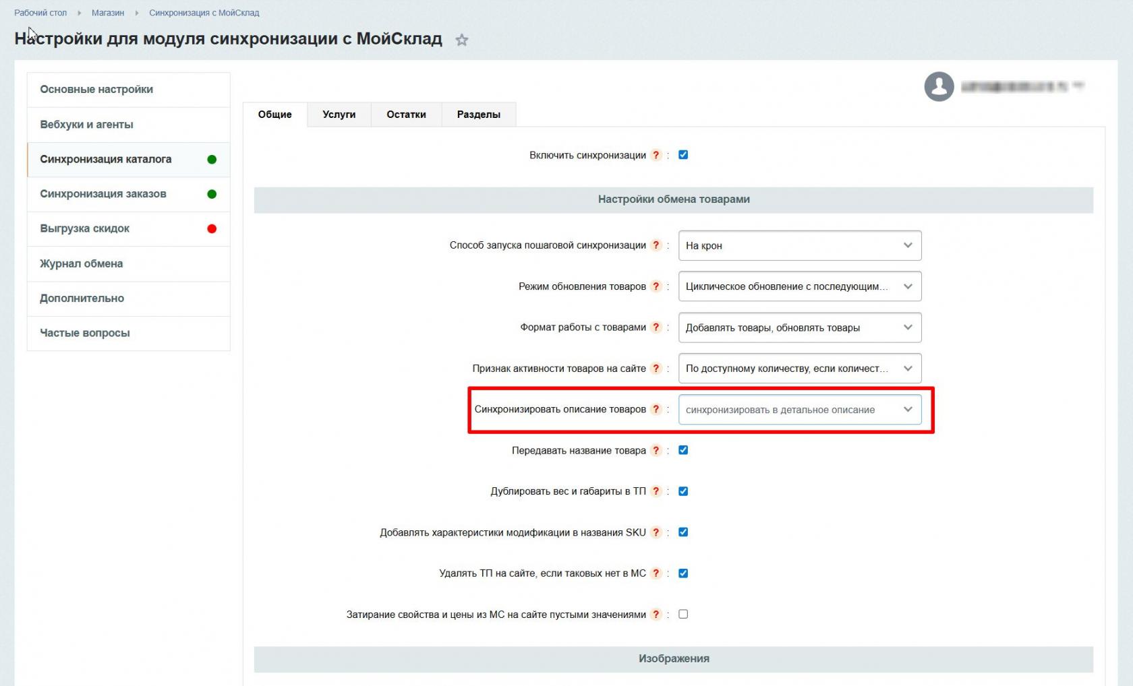
Task: Show help for 'Передавать название товара'
Action: (x=656, y=450)
